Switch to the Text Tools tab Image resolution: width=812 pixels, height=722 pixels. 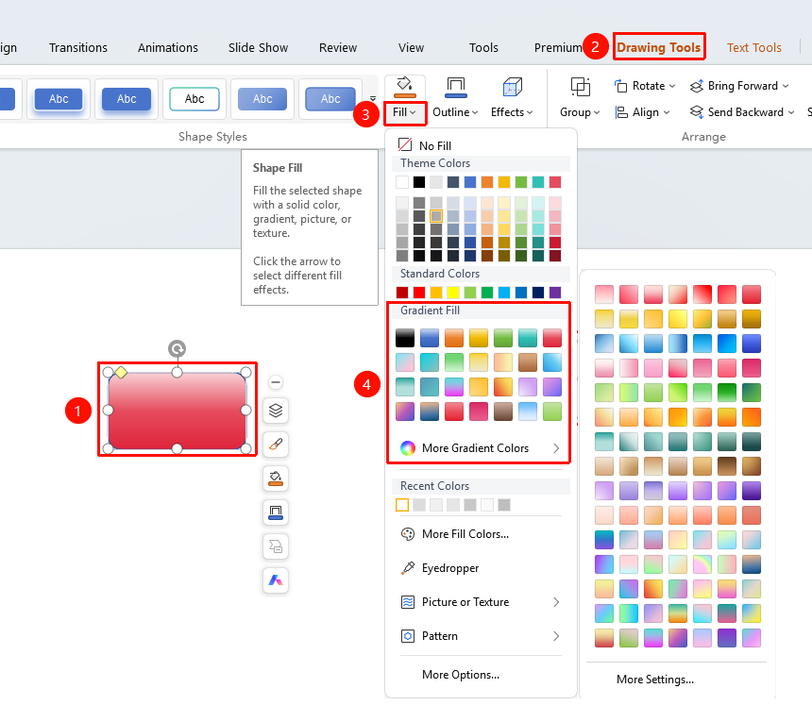coord(754,47)
